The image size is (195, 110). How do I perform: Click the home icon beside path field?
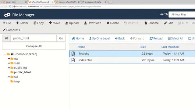point(6,38)
